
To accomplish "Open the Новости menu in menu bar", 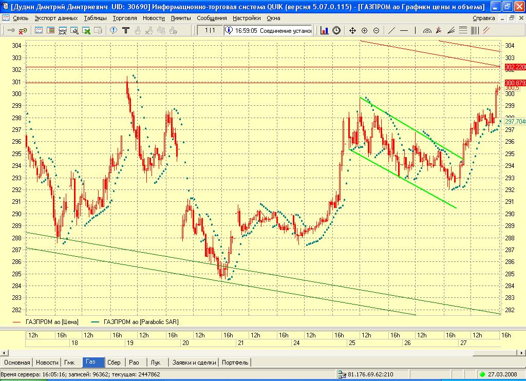I will (154, 18).
